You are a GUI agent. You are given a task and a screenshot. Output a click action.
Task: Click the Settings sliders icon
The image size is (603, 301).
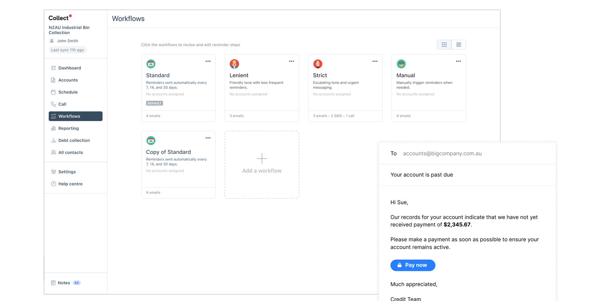pyautogui.click(x=54, y=172)
